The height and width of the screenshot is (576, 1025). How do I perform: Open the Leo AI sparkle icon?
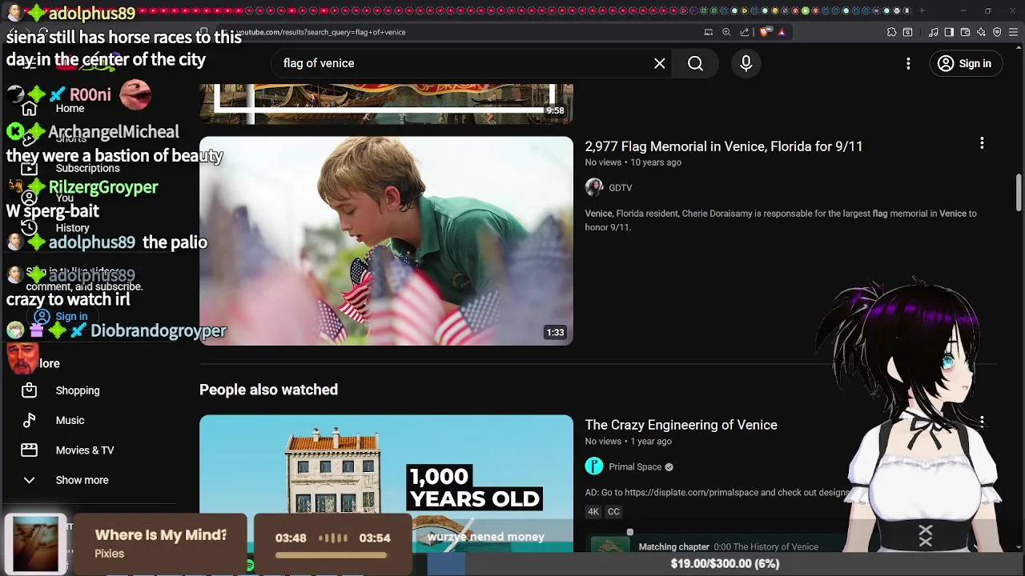(981, 32)
